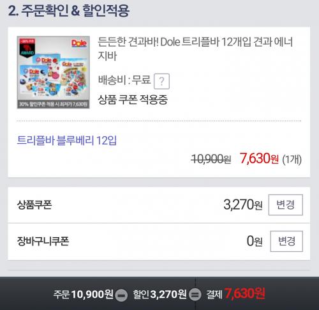Open the 트리플바 블루베리 12입 option link
The image size is (319, 310).
[67, 141]
